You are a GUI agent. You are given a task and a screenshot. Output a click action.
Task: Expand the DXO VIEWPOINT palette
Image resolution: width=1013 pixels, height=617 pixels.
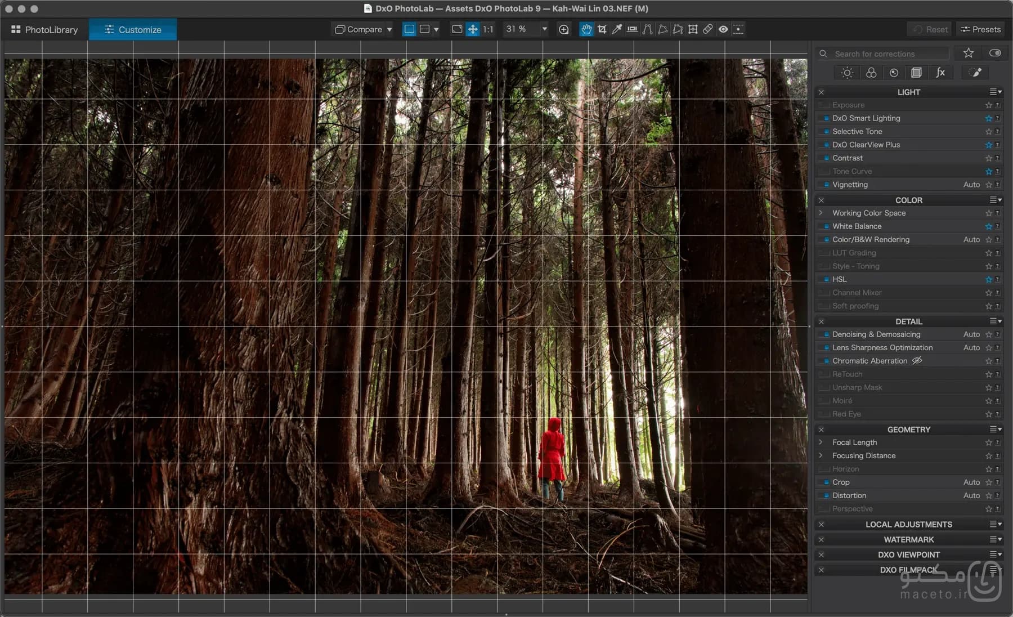pyautogui.click(x=908, y=555)
